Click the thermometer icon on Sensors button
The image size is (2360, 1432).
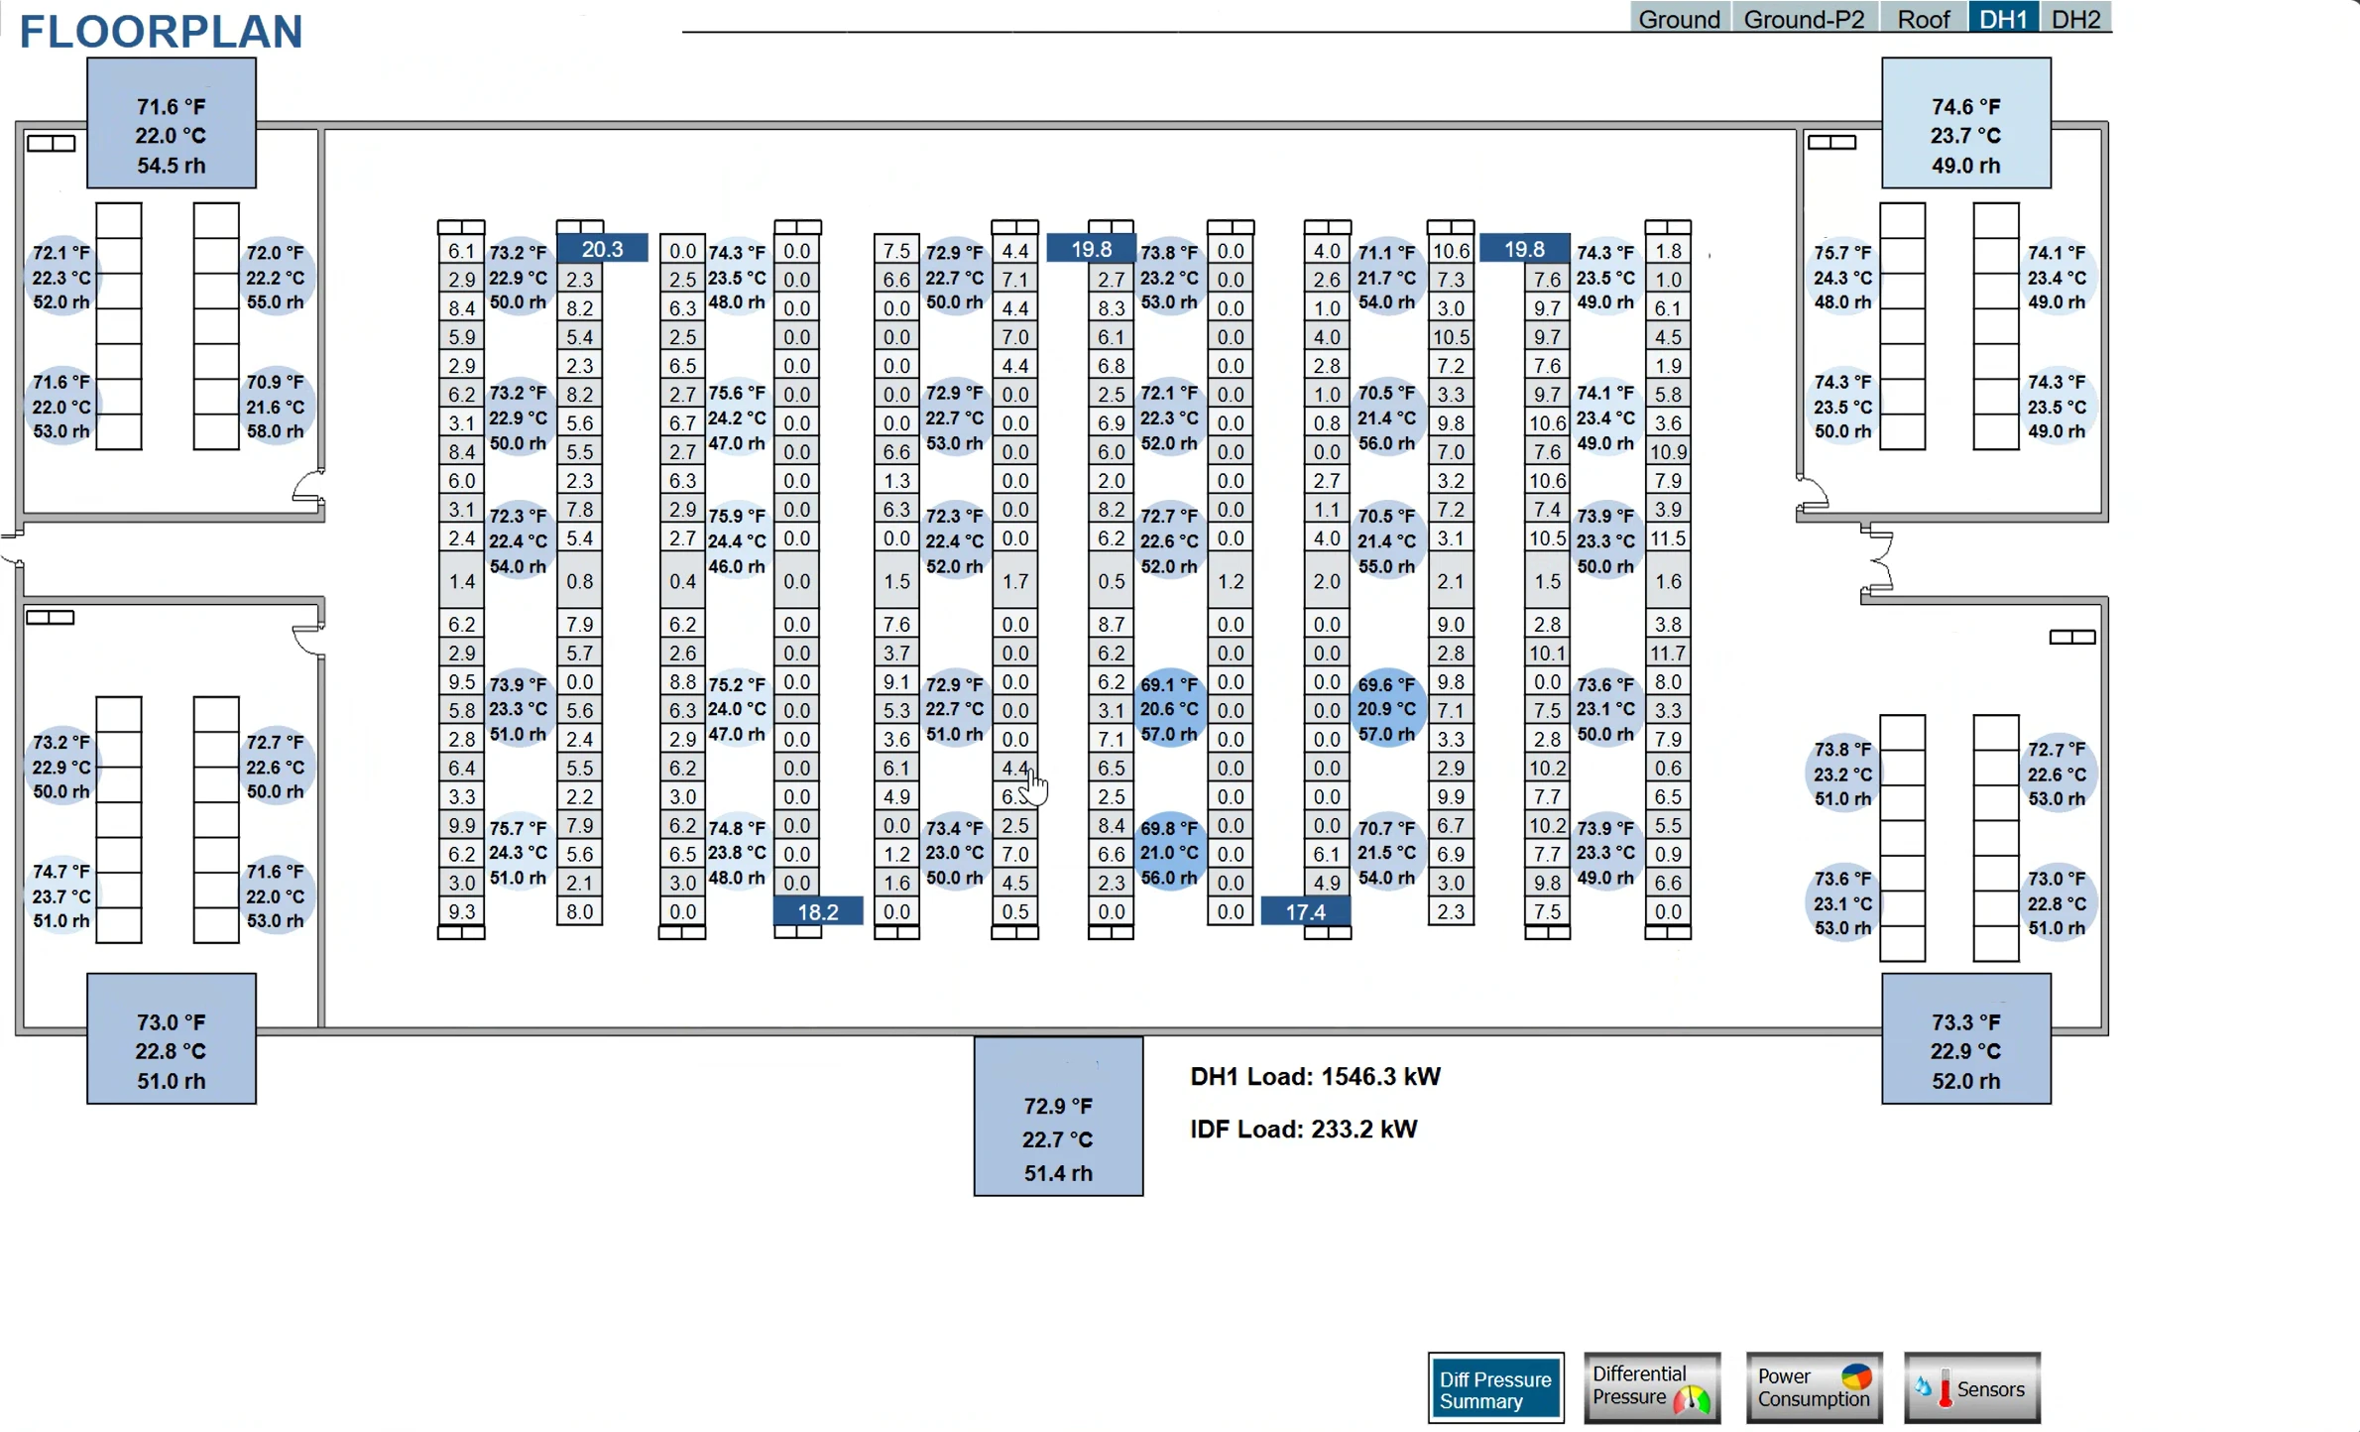[1945, 1388]
